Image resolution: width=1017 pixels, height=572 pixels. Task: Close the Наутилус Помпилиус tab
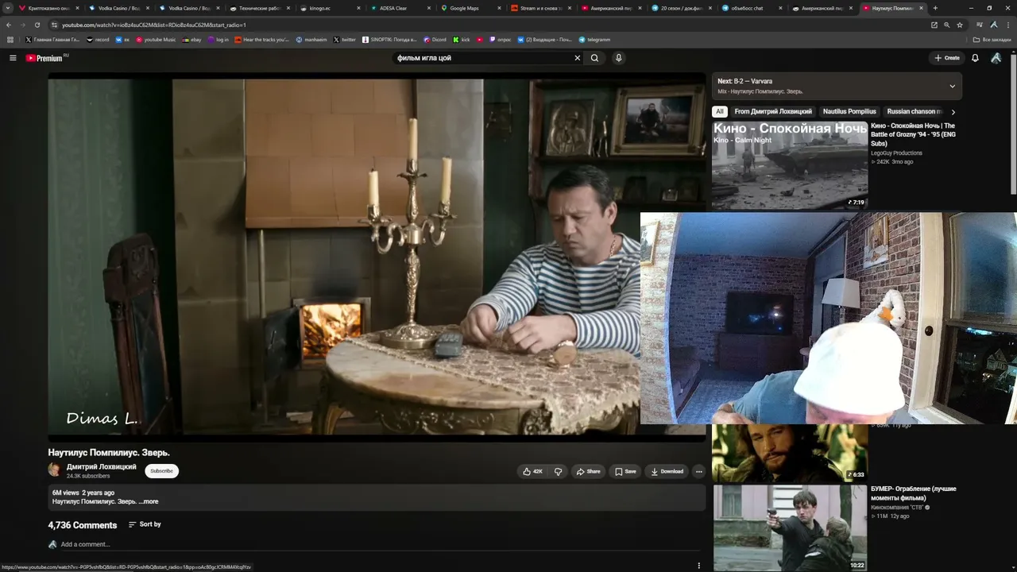pos(922,8)
